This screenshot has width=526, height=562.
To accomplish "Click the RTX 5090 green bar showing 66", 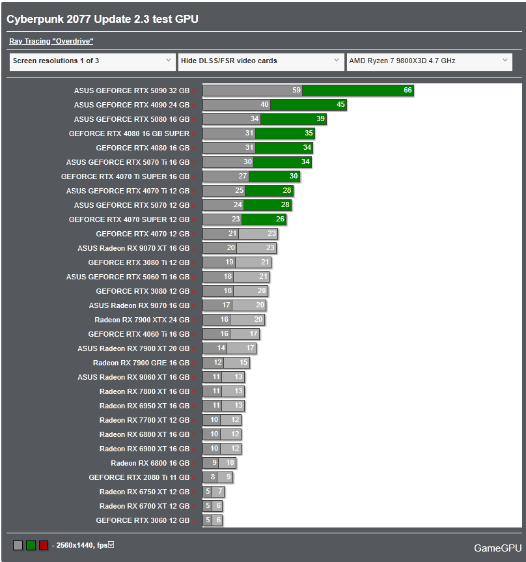I will [358, 91].
